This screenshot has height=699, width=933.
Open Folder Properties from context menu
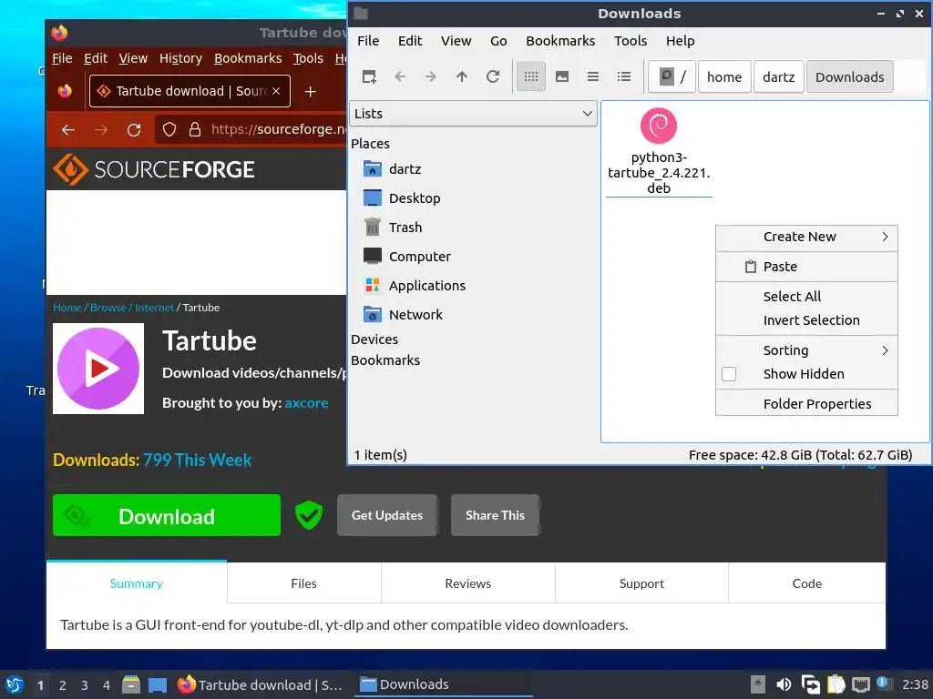pyautogui.click(x=806, y=403)
